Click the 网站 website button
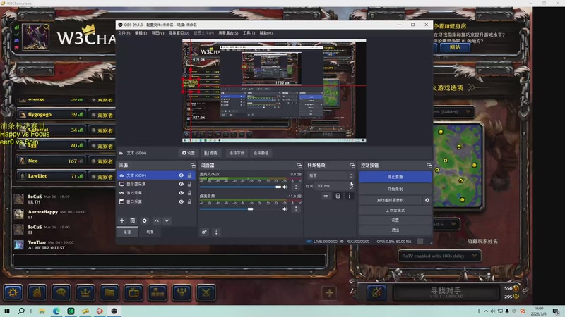The height and width of the screenshot is (317, 565). tap(455, 47)
